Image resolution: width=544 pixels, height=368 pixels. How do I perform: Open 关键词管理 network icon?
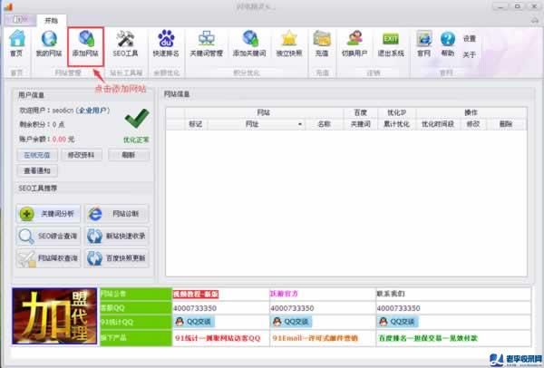pyautogui.click(x=207, y=44)
